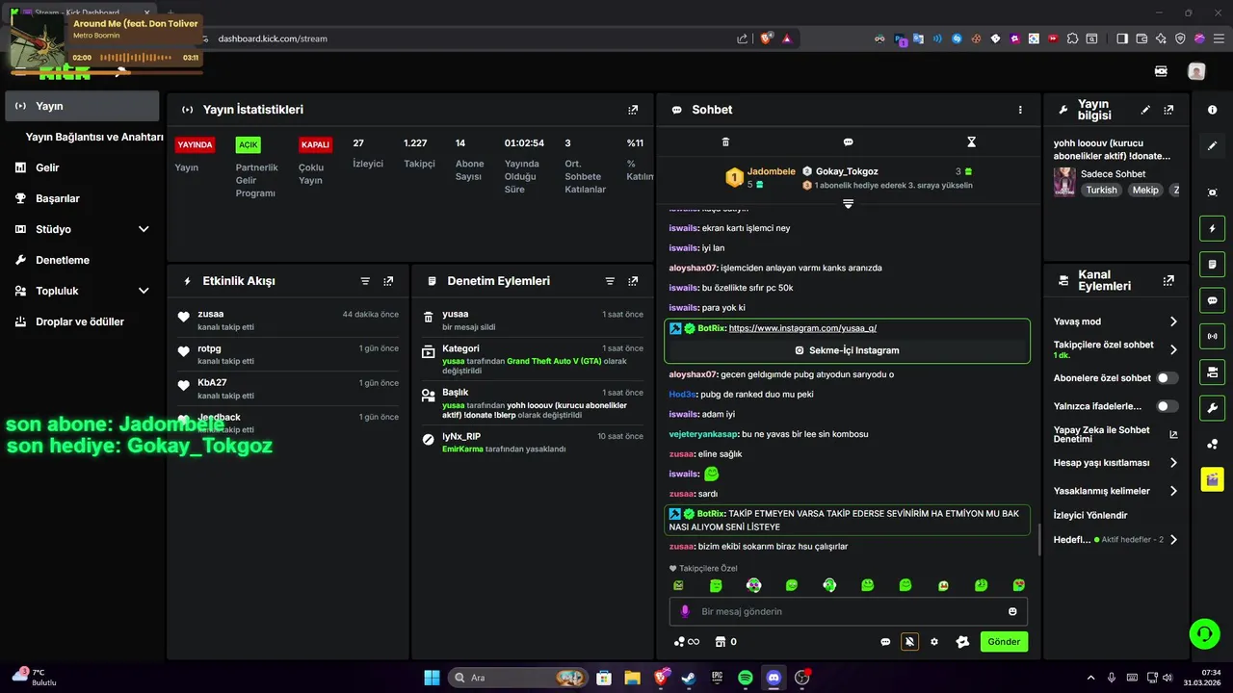1233x693 pixels.
Task: Toggle the chat panel icon in right sidebar
Action: coord(1212,300)
